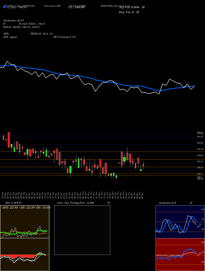
Task: Click the 169.13 price axis label
Action: (x=200, y=137)
